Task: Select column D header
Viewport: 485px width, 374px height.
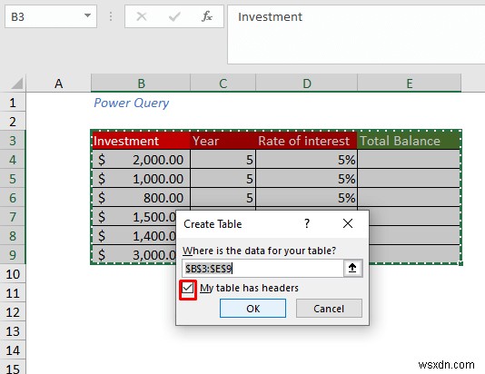Action: pos(306,84)
